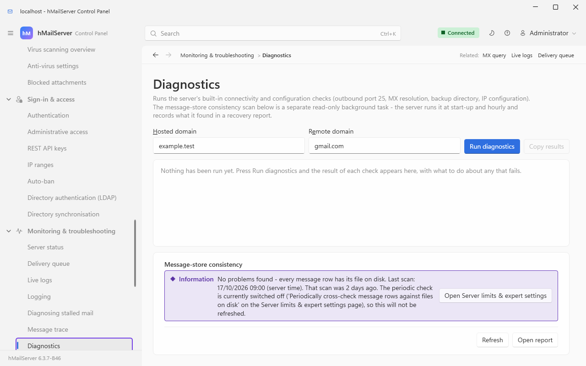Open Server limits & expert settings
Image resolution: width=586 pixels, height=366 pixels.
(495, 296)
